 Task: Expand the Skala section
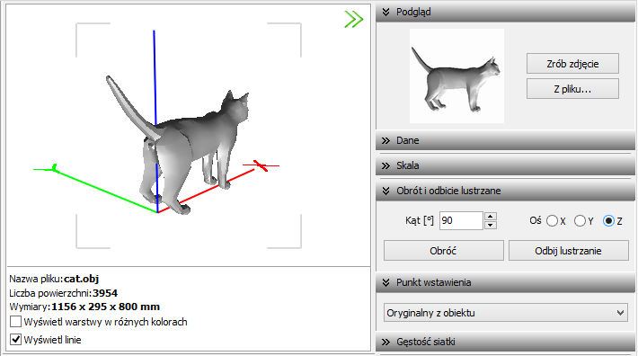pos(505,165)
